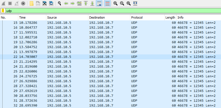Select packet number 19
Screen dimensions: 221x108
110,42
